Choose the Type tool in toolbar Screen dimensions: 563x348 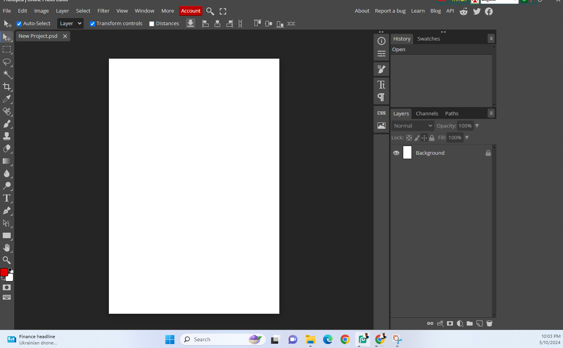pos(7,198)
